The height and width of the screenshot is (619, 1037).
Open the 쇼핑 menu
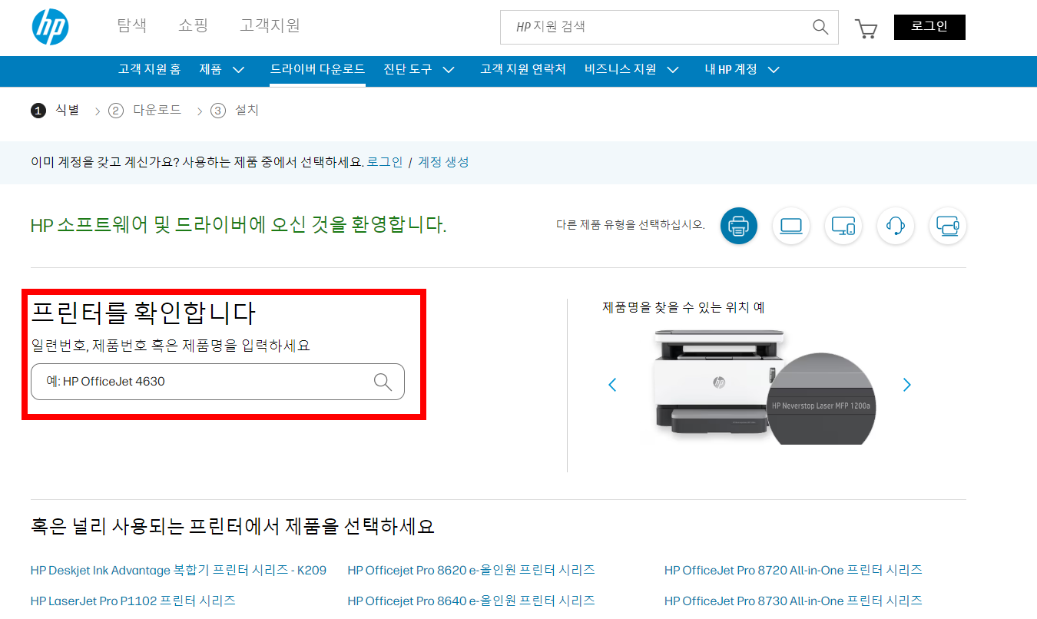193,26
